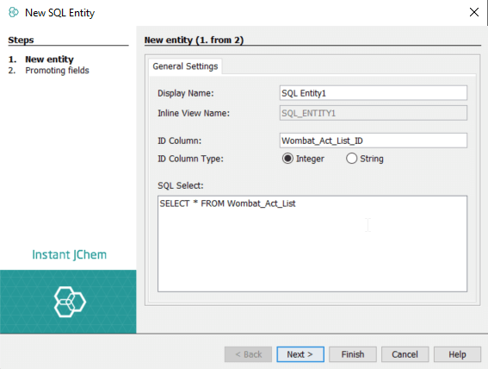Open the General Settings tab
Image resolution: width=488 pixels, height=369 pixels.
point(185,66)
